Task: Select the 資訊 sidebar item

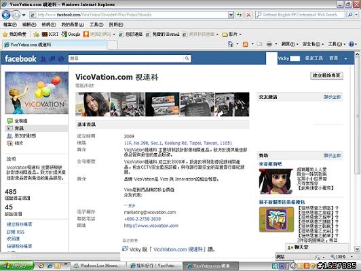Action: coord(37,128)
